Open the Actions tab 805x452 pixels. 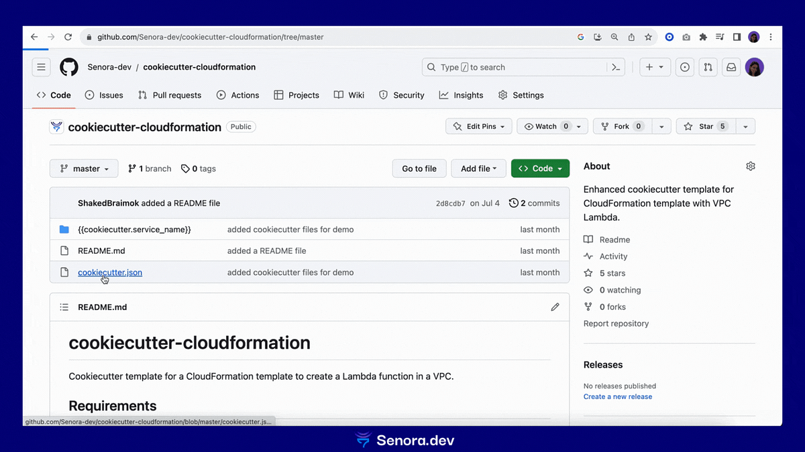238,95
